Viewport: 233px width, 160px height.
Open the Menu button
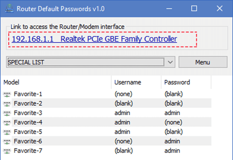(x=203, y=62)
